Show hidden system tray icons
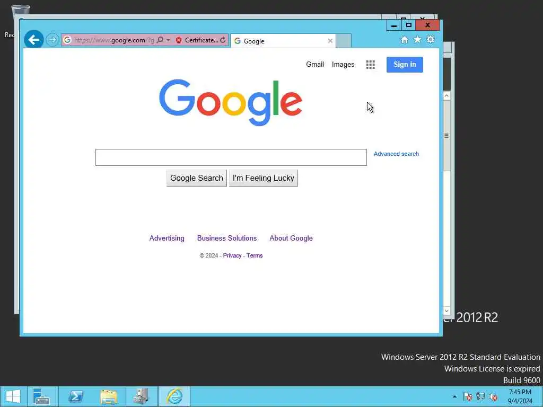 pos(454,396)
